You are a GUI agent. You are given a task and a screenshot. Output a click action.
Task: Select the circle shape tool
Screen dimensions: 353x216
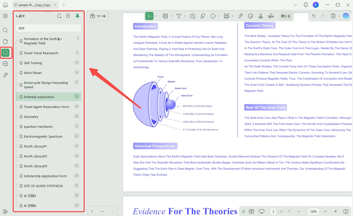[x=213, y=16]
